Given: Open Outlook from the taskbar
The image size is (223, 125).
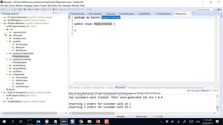Looking at the screenshot, I should pos(38,122).
